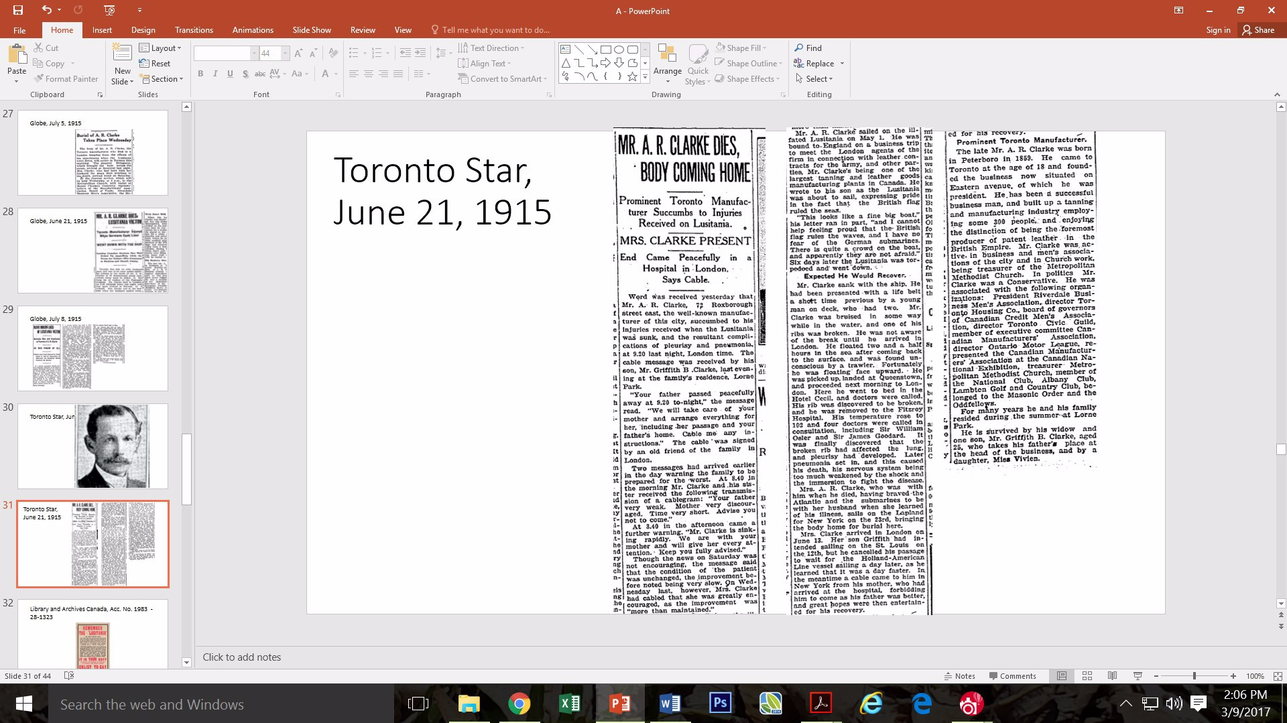Start Slide Show from status bar icon
The image size is (1287, 723).
[1138, 676]
